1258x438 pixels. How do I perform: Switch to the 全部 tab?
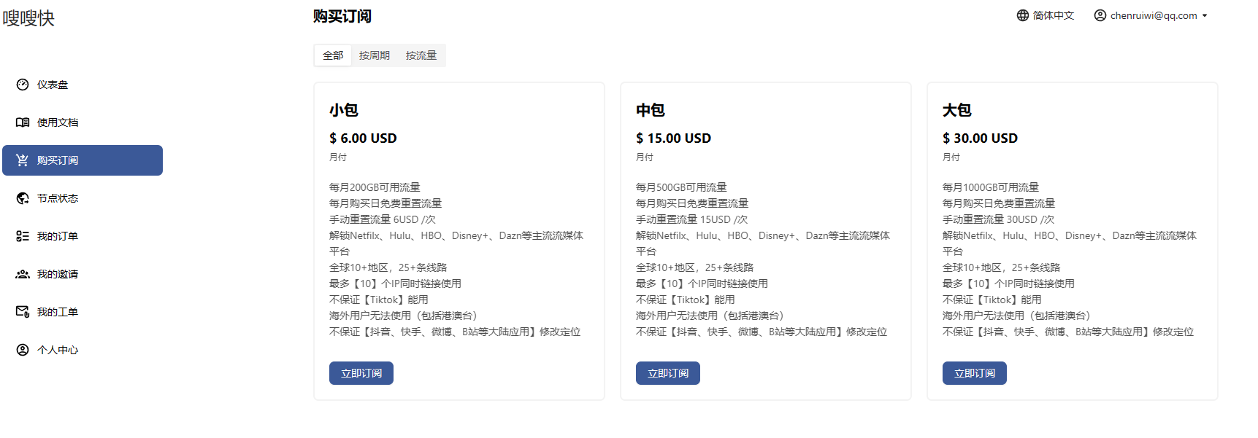coord(333,55)
